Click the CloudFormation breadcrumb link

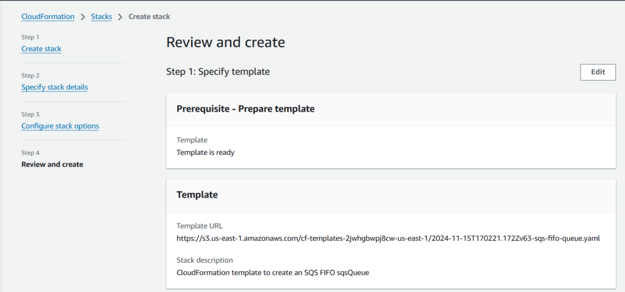[48, 16]
